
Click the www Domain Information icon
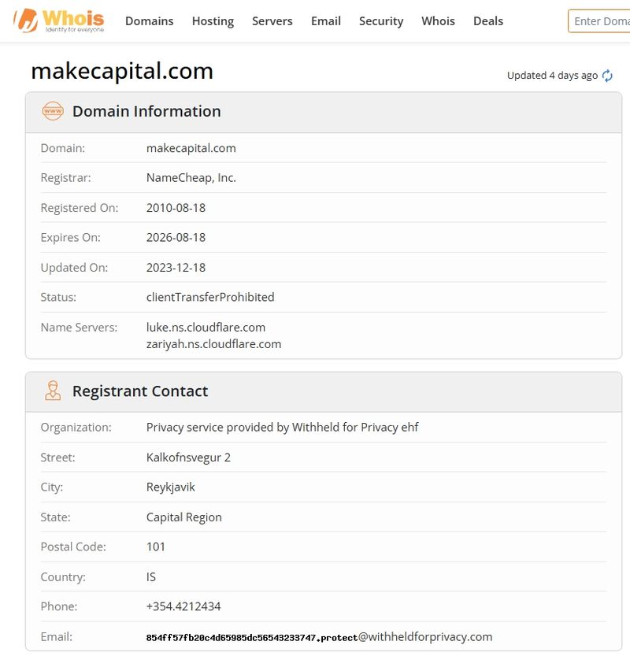(53, 111)
